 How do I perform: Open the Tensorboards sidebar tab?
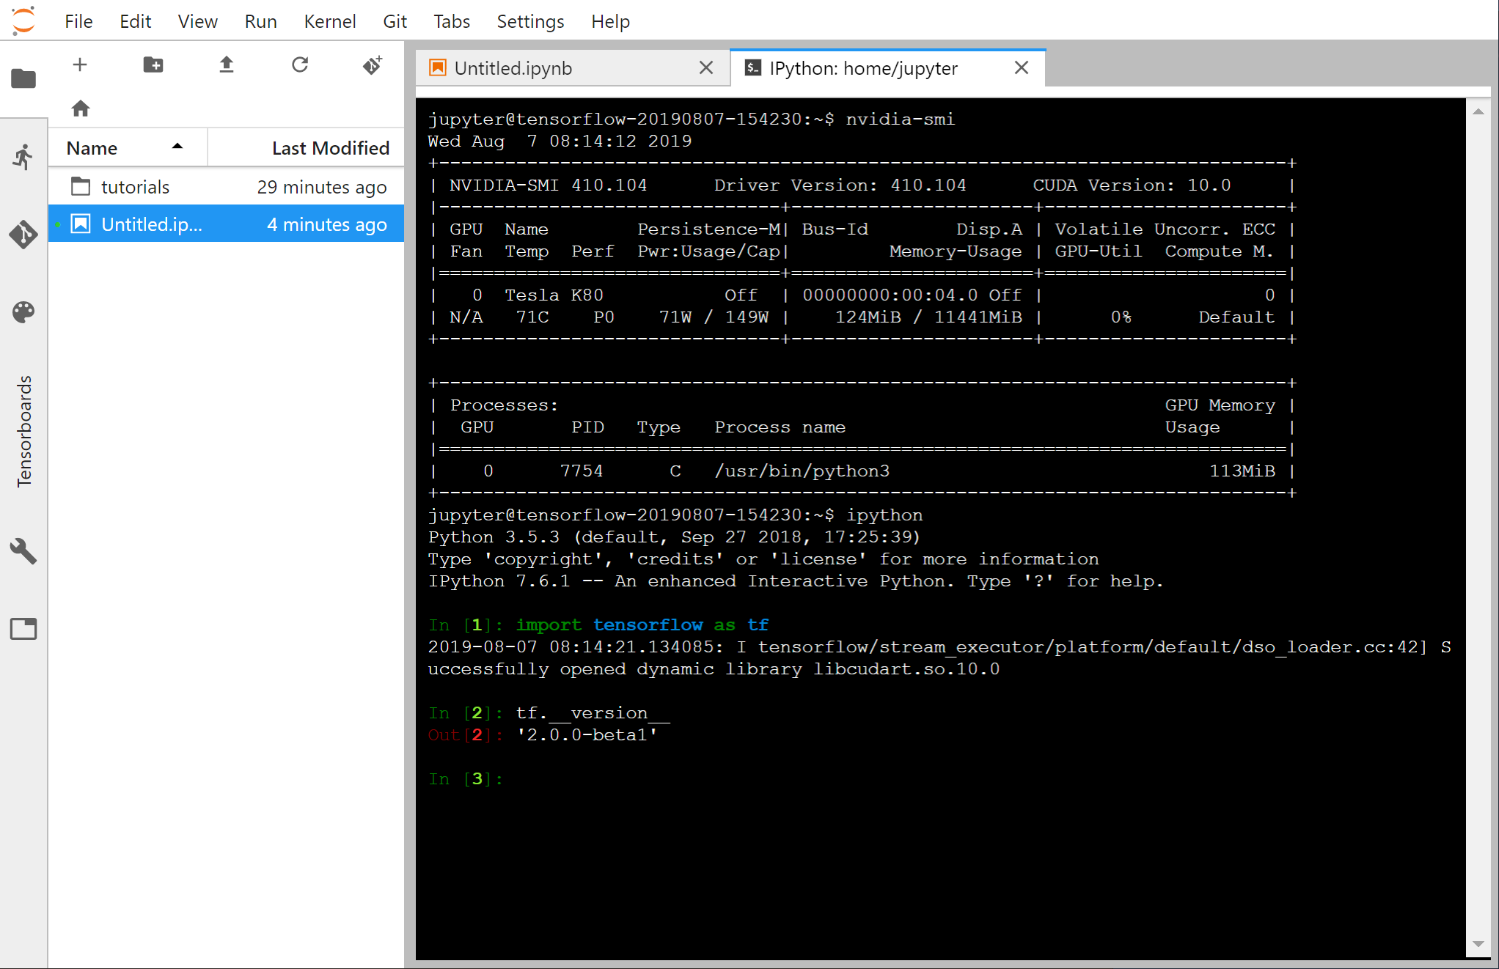click(x=24, y=431)
